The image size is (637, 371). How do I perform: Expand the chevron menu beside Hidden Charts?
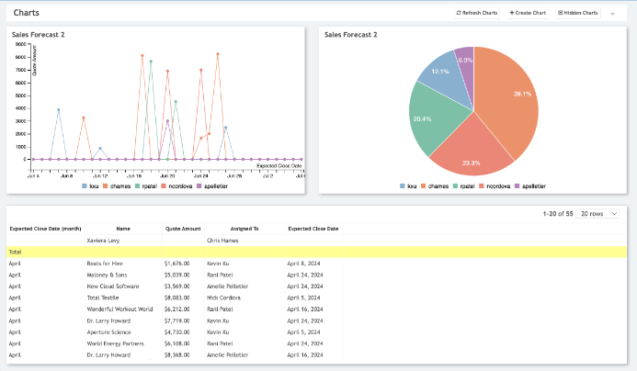pyautogui.click(x=612, y=14)
